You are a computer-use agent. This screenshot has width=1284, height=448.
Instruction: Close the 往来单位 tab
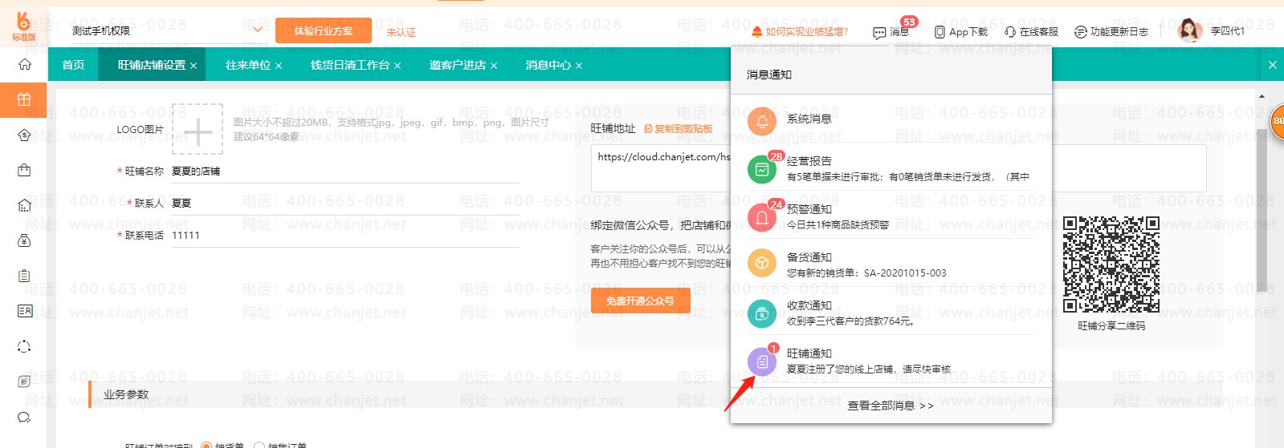point(279,66)
